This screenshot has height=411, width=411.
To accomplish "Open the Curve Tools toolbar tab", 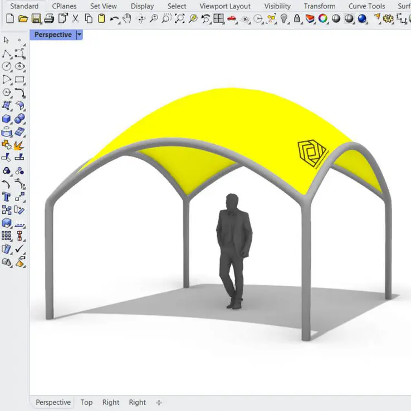I will click(x=366, y=6).
